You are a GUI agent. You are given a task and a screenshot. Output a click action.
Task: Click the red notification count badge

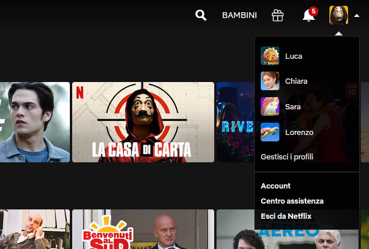point(314,11)
